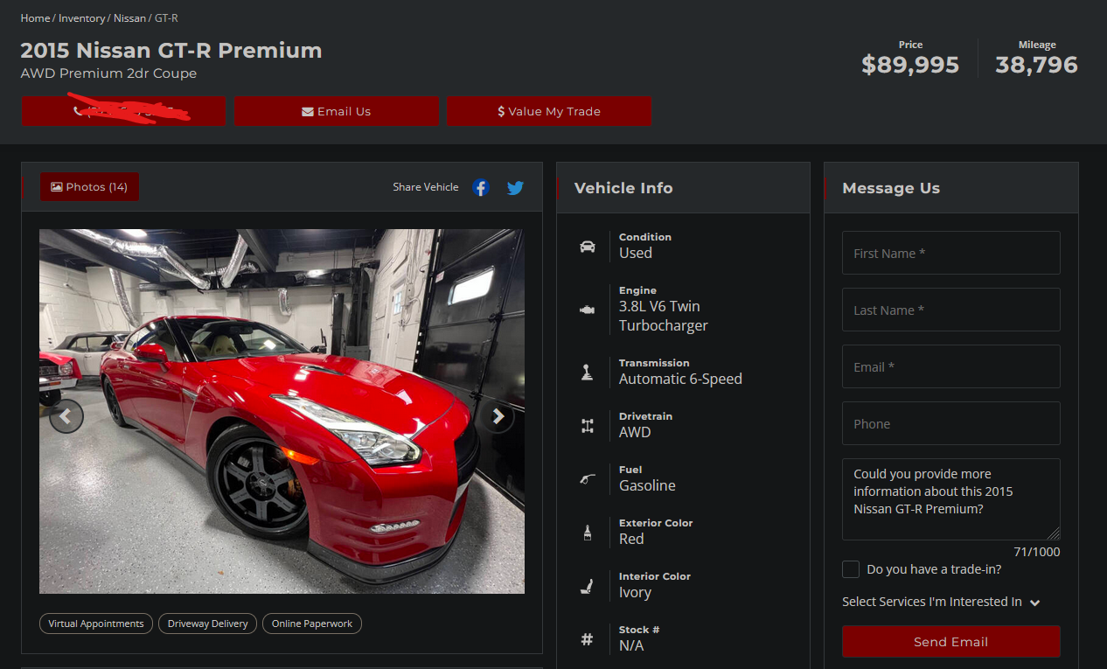Select the Driveway Delivery tag
This screenshot has height=669, width=1107.
pos(207,624)
